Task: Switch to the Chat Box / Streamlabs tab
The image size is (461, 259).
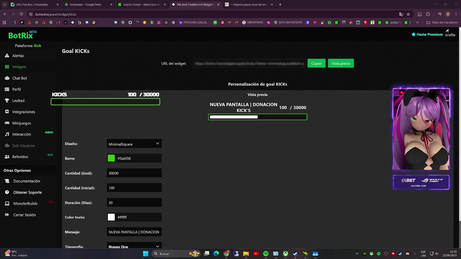Action: tap(34, 5)
